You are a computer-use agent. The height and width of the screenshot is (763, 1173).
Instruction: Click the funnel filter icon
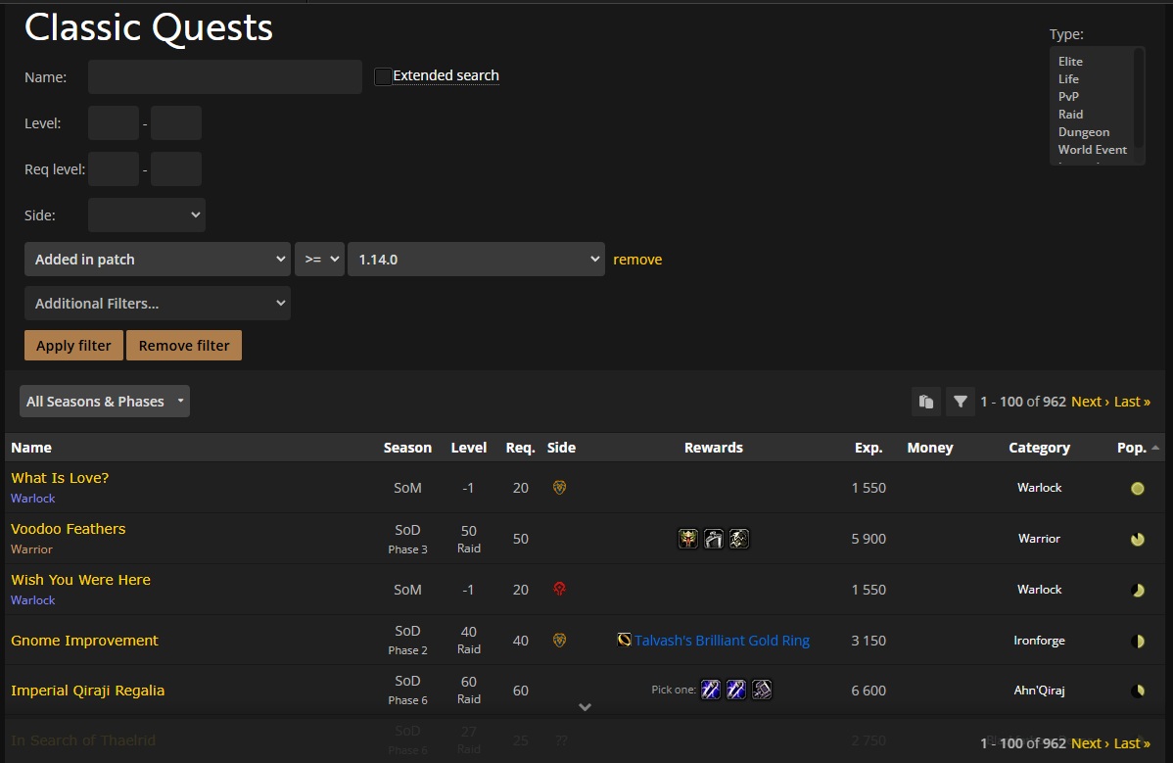(960, 402)
